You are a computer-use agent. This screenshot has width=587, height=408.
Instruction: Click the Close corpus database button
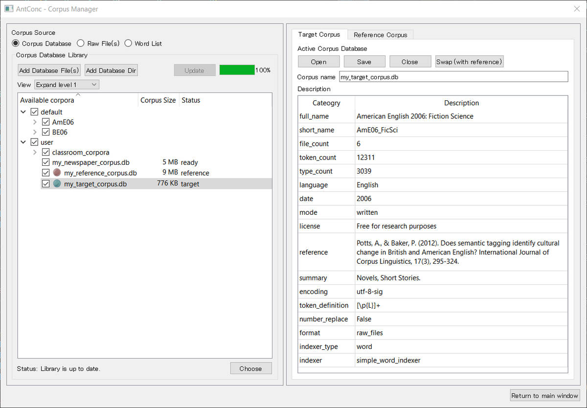pyautogui.click(x=410, y=62)
